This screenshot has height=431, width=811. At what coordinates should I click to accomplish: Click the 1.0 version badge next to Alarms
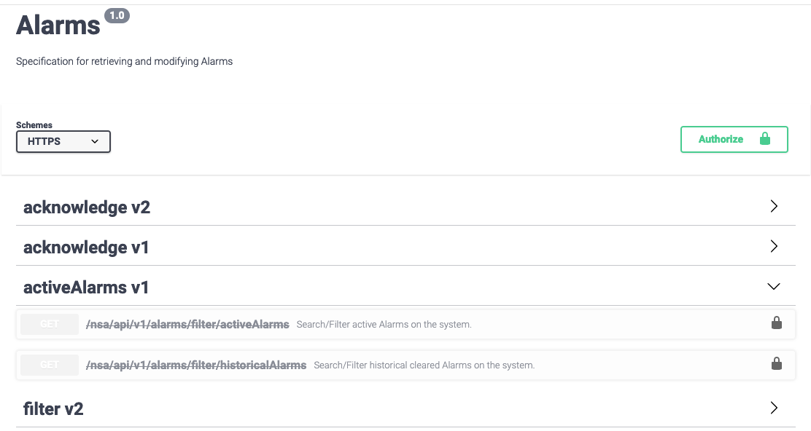[x=117, y=15]
